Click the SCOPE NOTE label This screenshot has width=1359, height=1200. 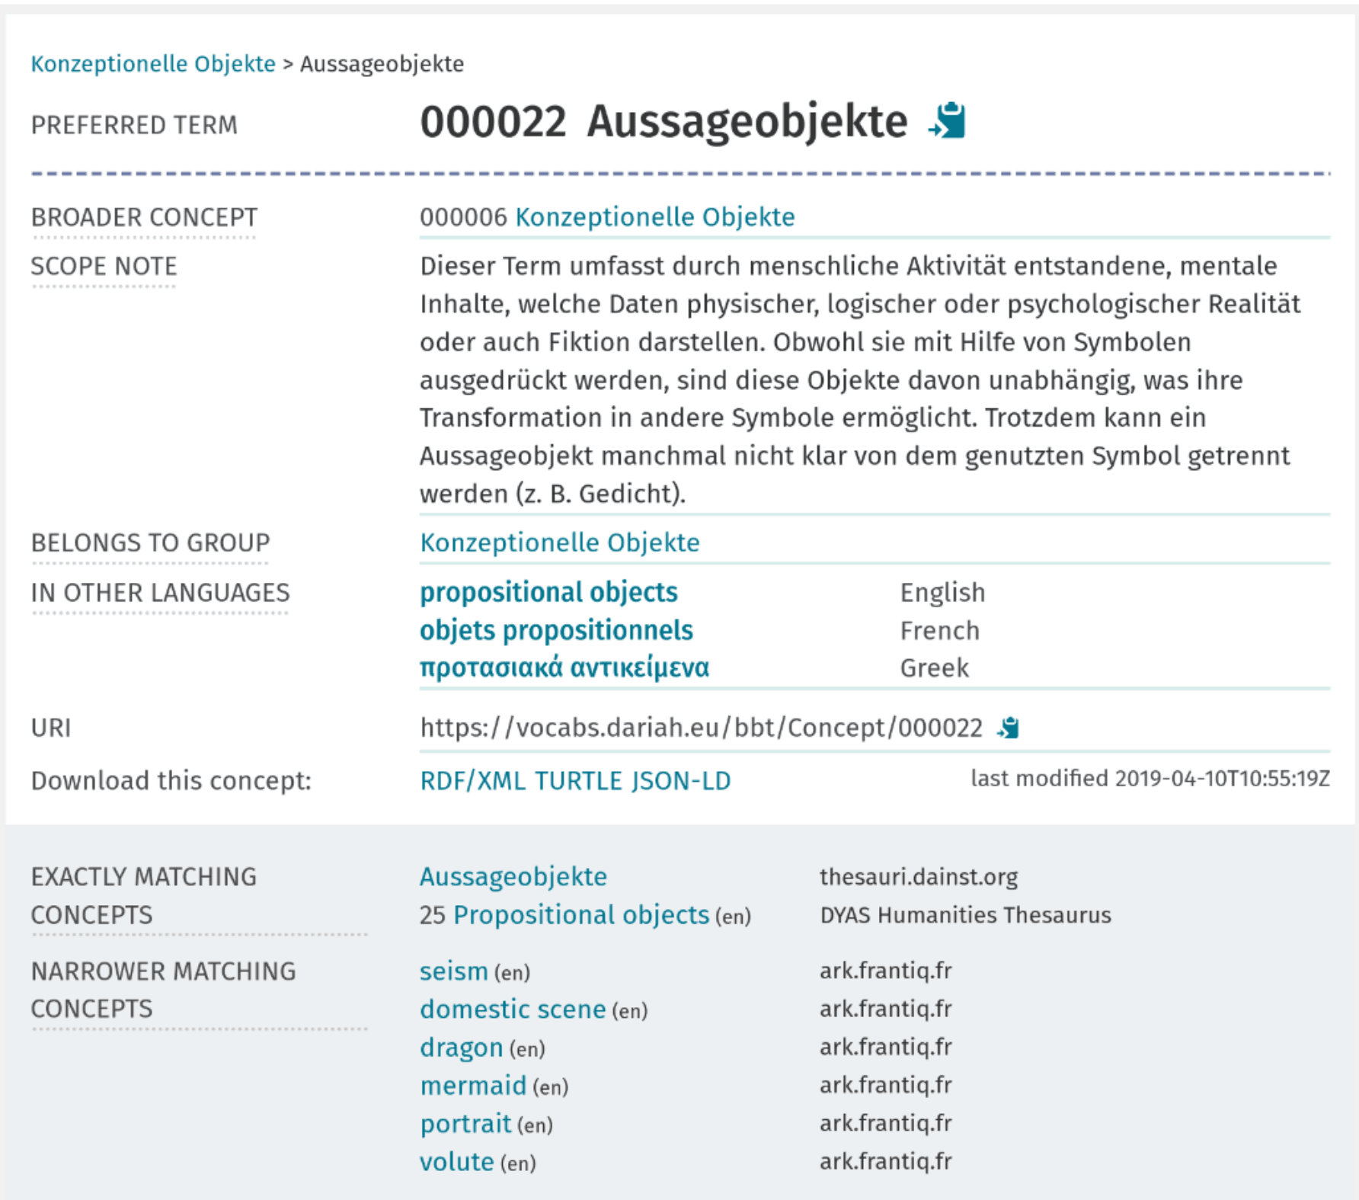click(x=104, y=267)
